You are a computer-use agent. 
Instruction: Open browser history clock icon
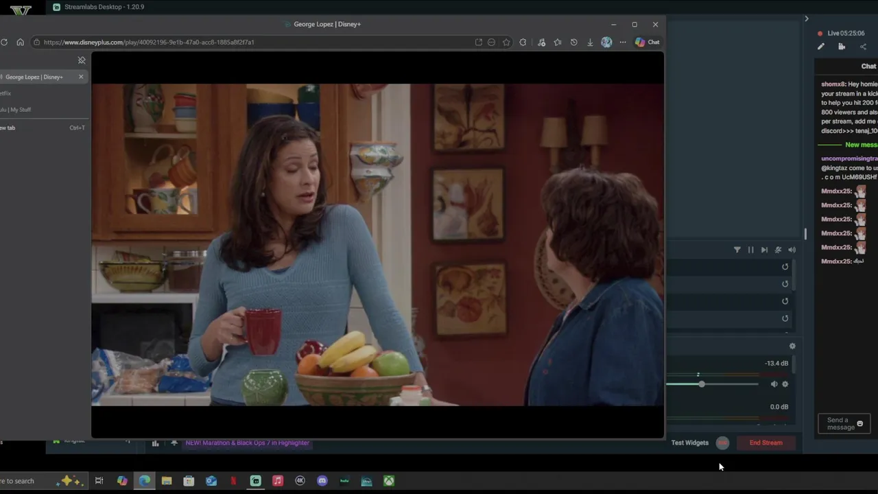[x=573, y=42]
